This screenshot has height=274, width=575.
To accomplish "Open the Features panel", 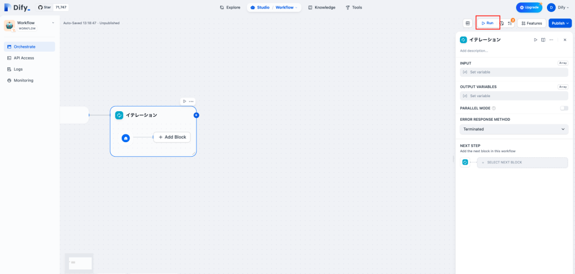I will click(x=531, y=23).
